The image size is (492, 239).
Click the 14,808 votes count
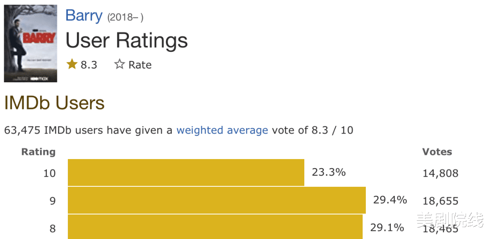click(440, 173)
